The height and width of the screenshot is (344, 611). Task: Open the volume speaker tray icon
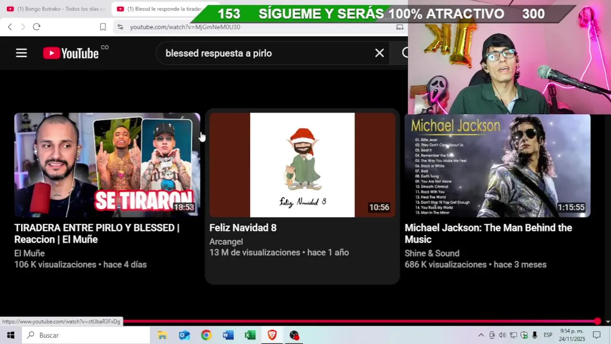[502, 335]
